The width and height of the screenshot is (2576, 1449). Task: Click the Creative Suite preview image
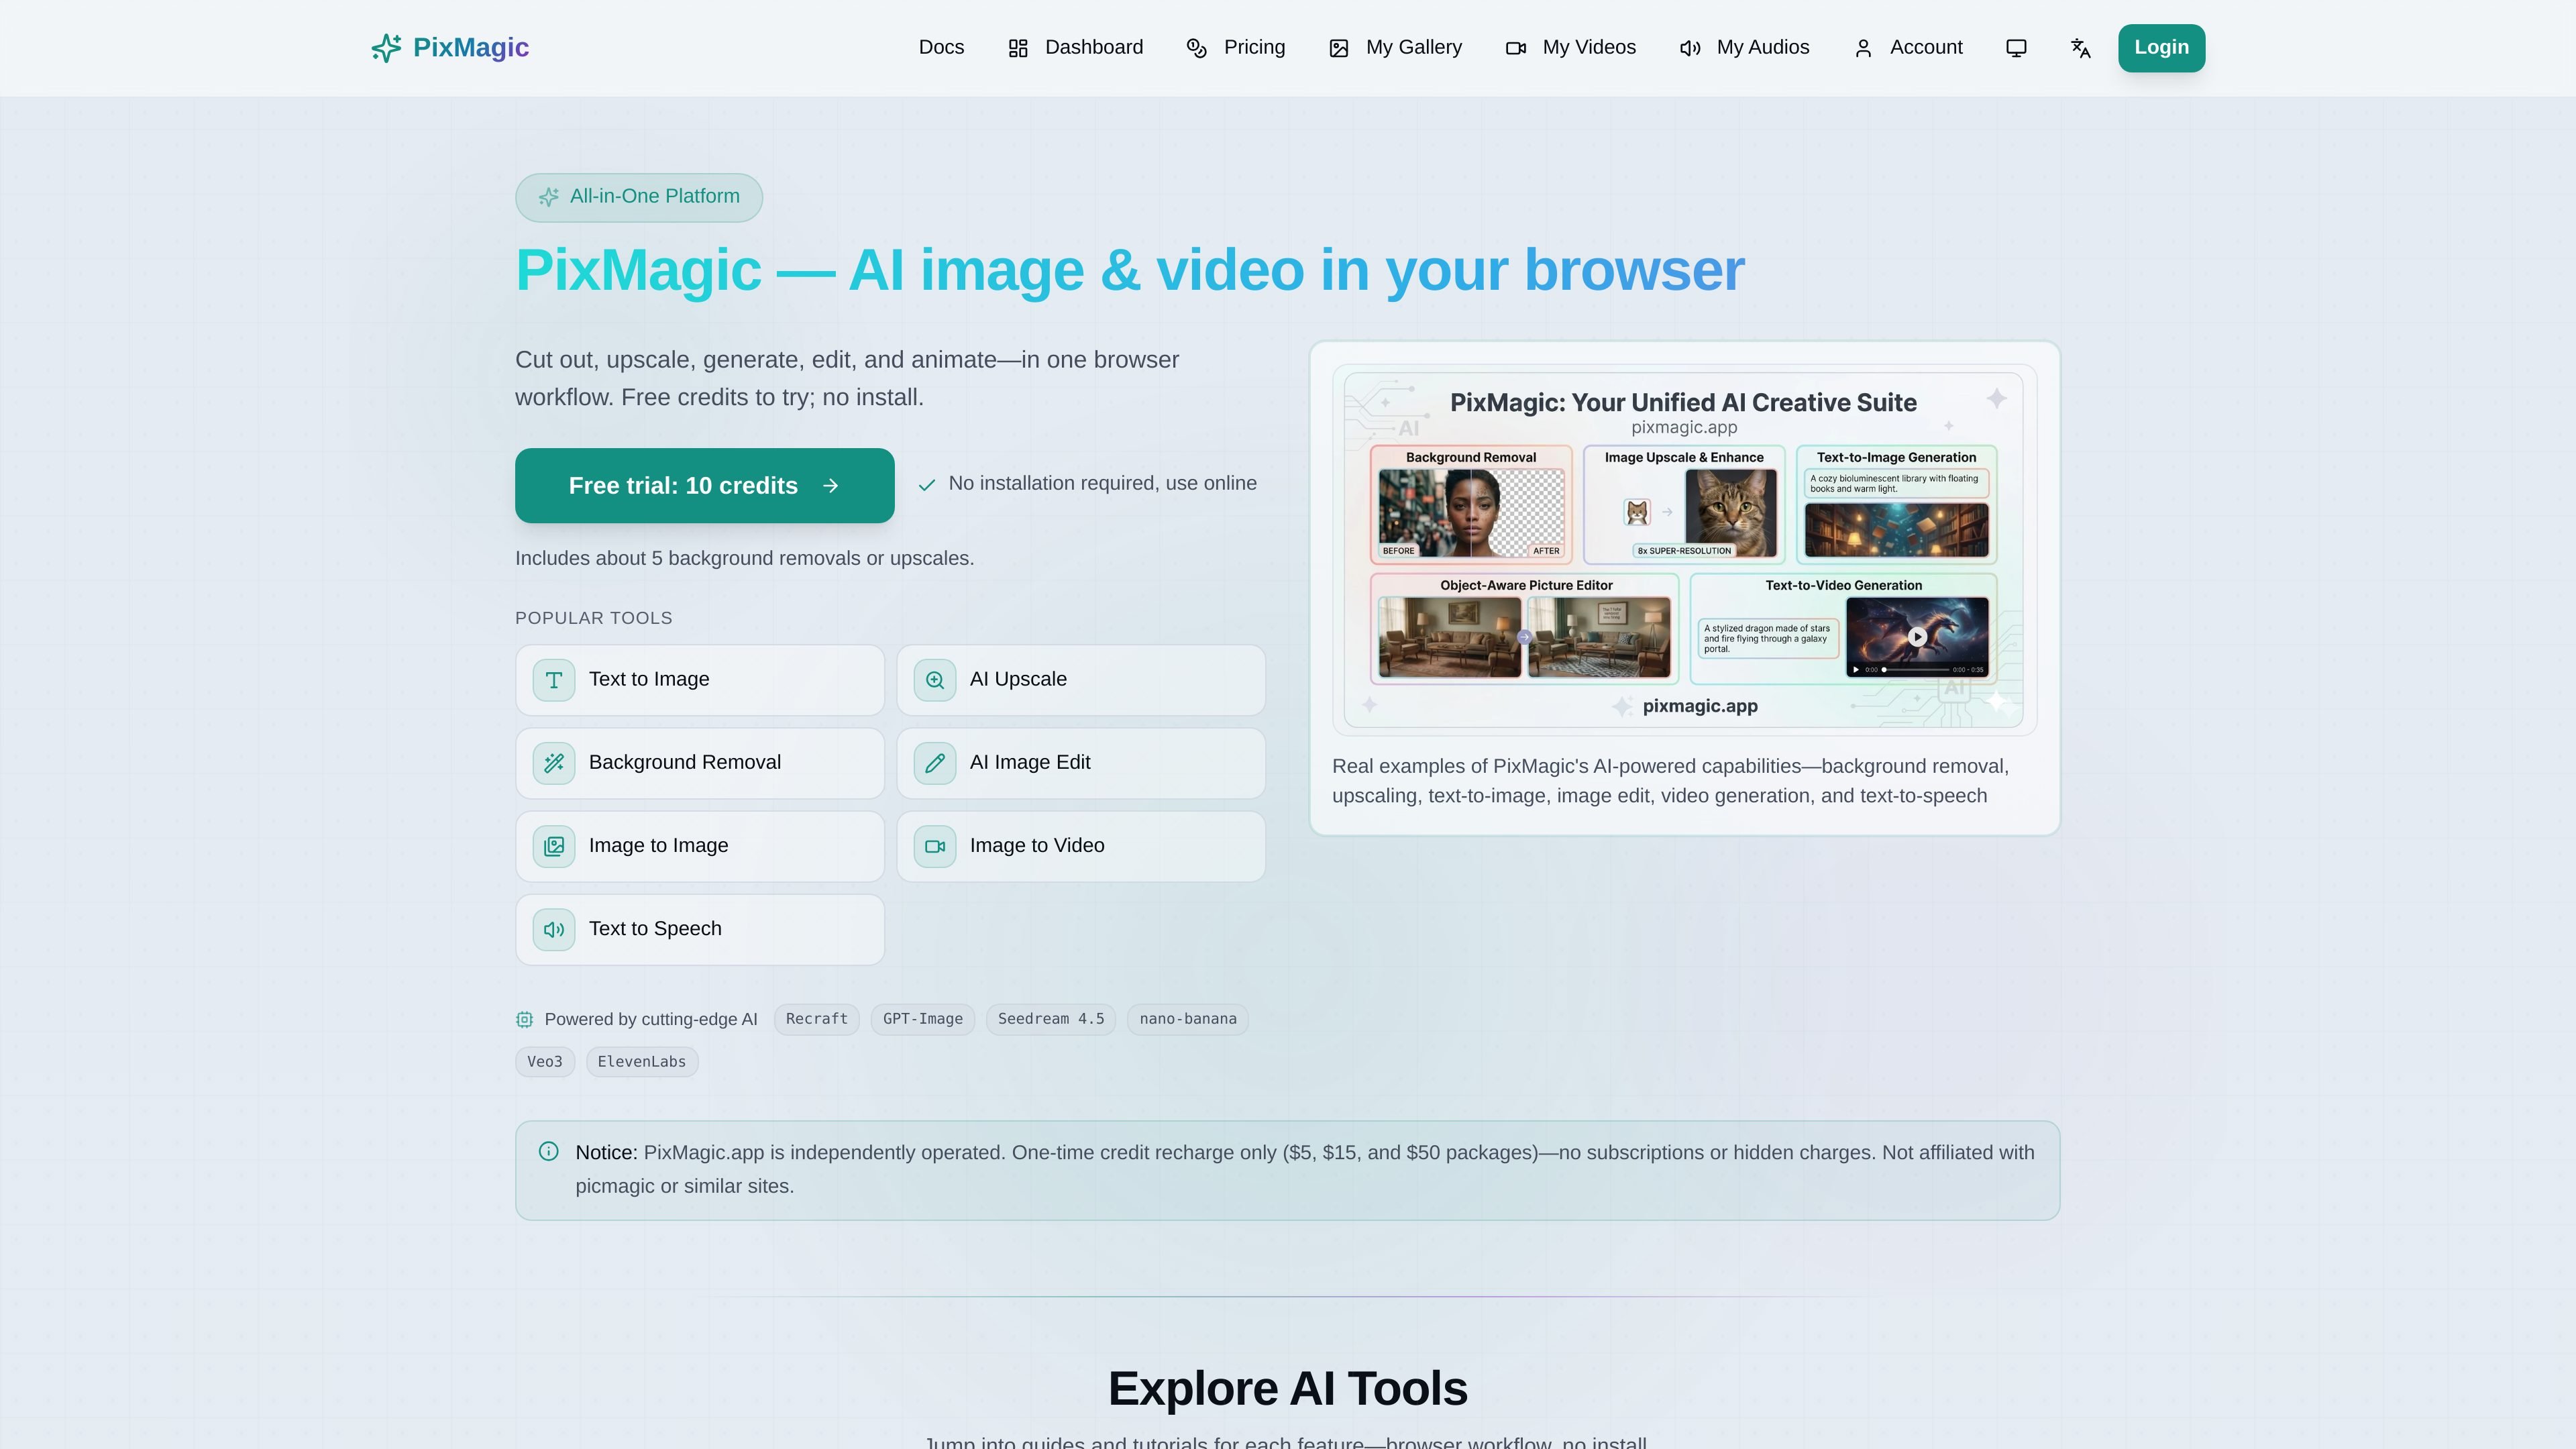(1684, 550)
